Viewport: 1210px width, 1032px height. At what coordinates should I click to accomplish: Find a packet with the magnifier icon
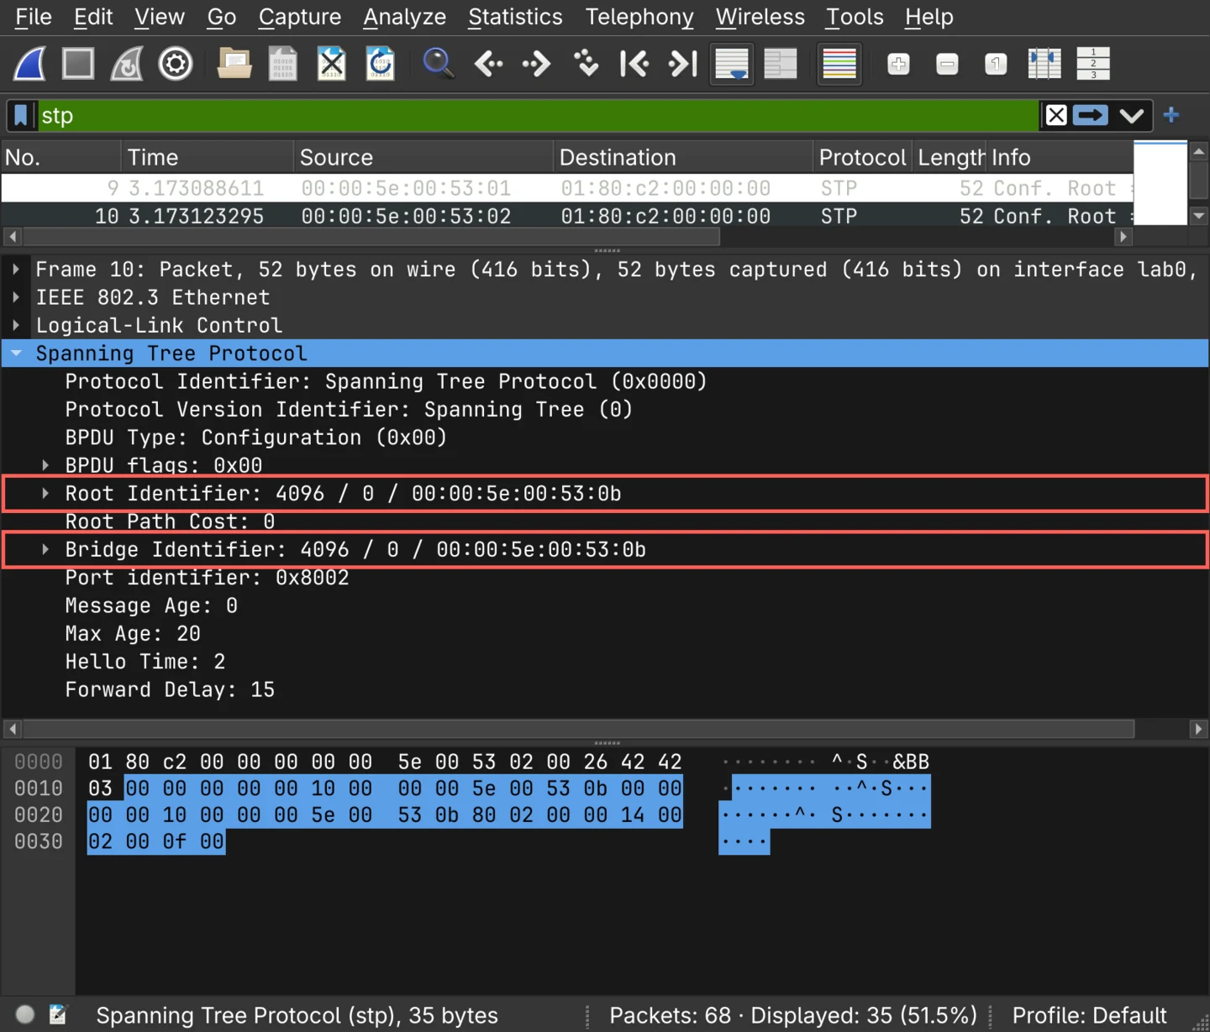pos(439,64)
